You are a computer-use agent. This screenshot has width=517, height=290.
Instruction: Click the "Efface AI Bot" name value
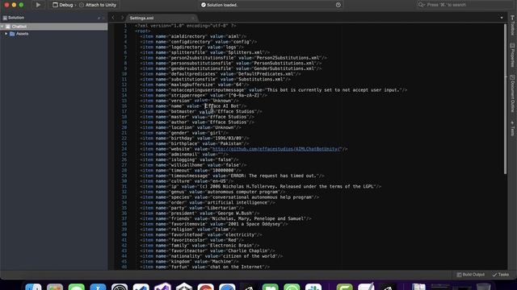pos(223,106)
